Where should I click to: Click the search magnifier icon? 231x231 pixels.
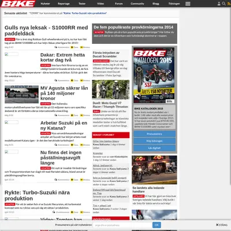[223, 3]
